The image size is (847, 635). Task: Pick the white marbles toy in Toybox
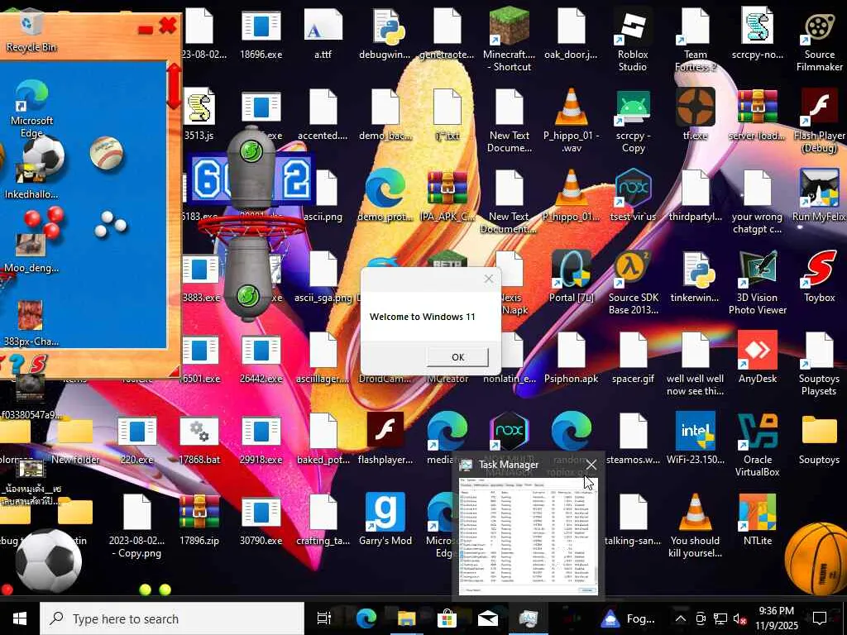110,224
